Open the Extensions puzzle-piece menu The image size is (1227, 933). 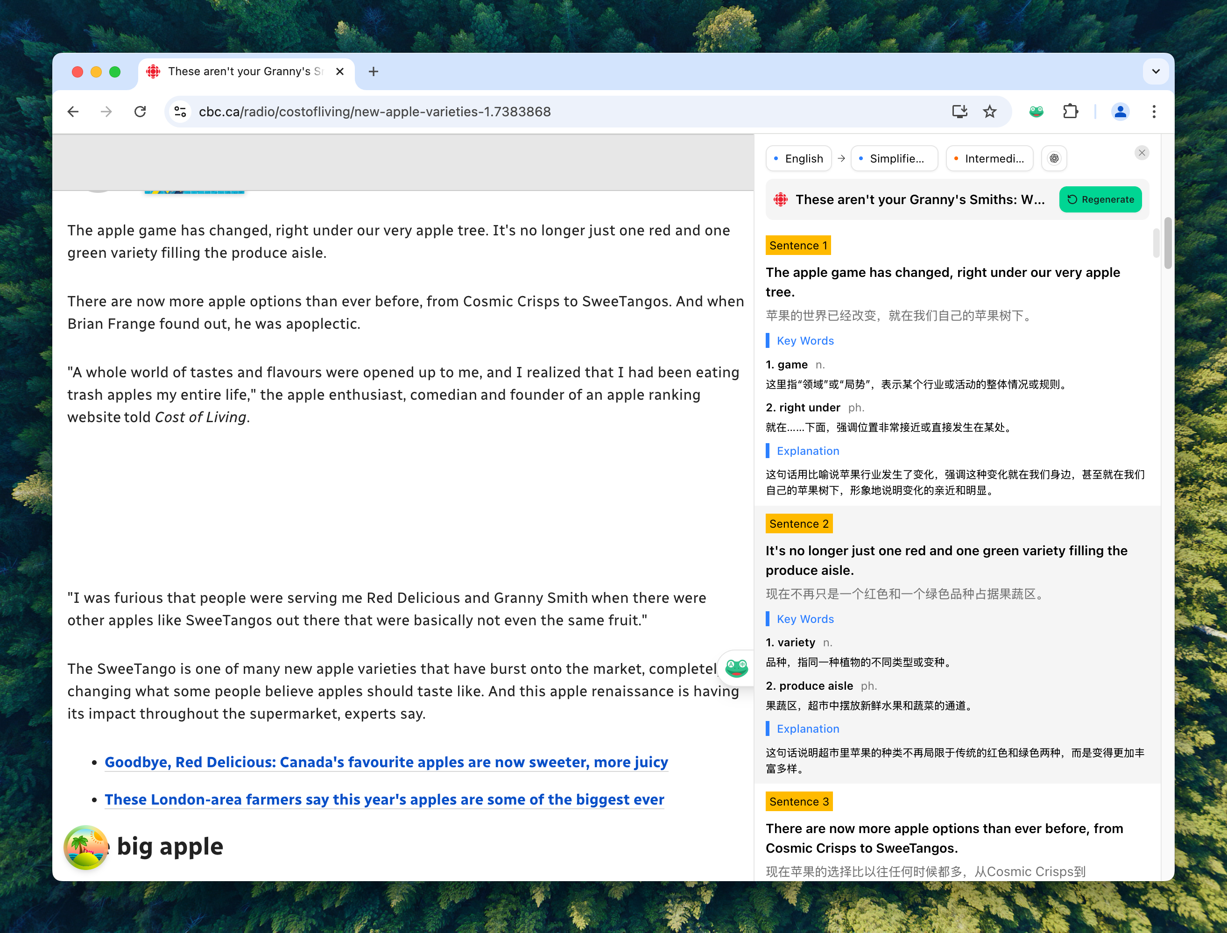click(1070, 112)
